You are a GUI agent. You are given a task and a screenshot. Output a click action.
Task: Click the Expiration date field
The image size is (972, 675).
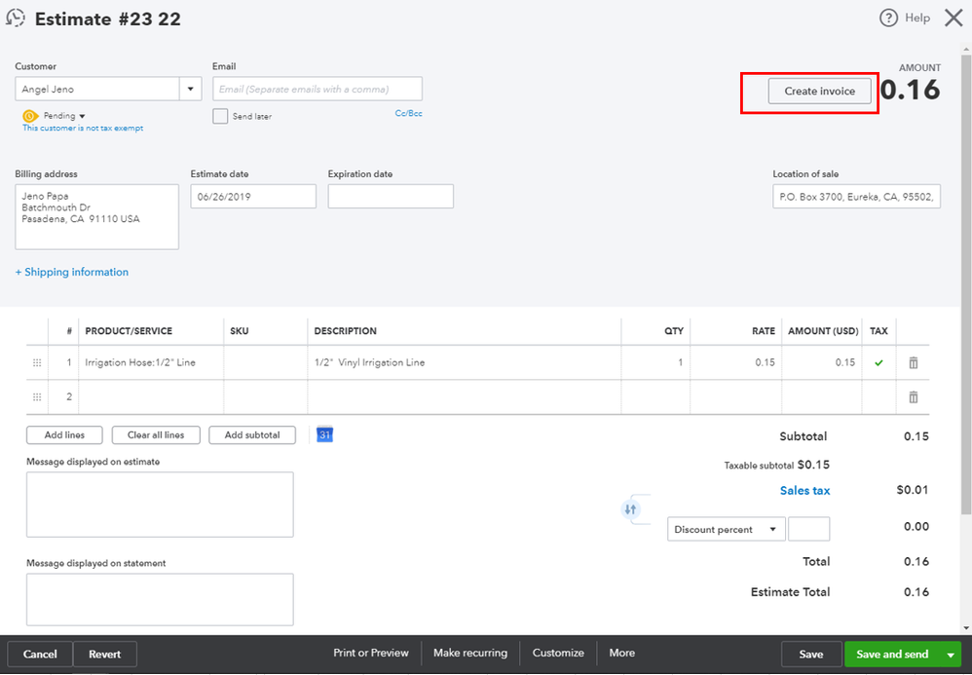[391, 196]
